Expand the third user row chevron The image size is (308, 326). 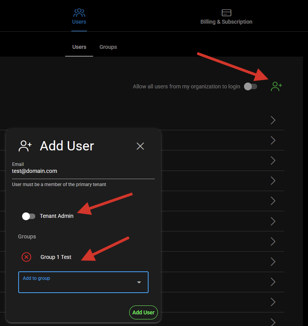click(273, 160)
